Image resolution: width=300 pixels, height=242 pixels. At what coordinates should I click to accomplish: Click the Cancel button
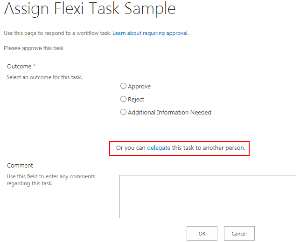[x=239, y=234]
